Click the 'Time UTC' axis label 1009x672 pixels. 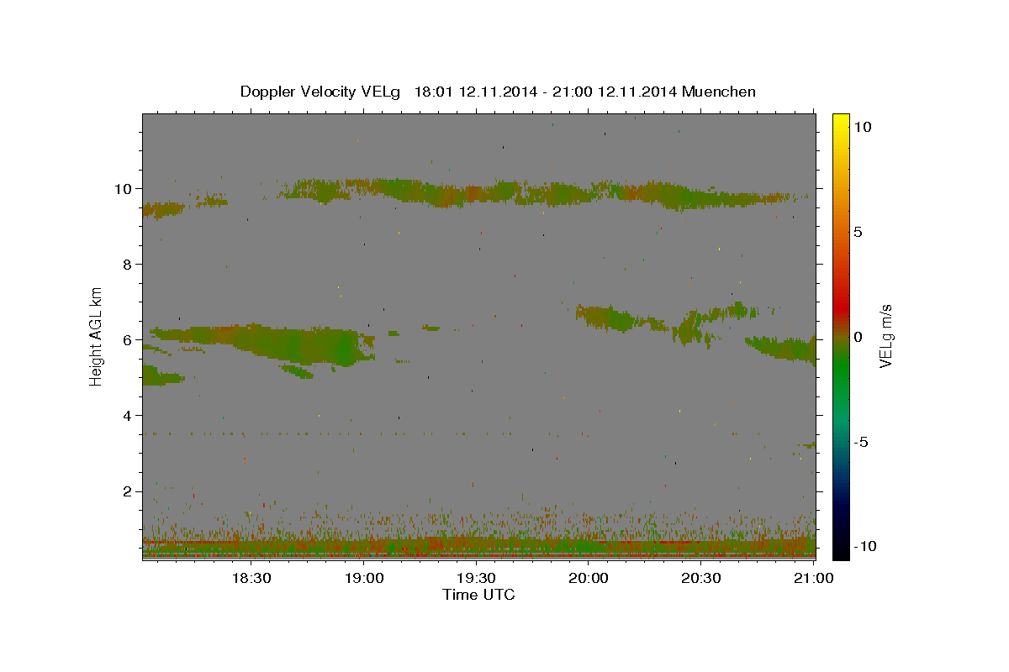[x=478, y=595]
